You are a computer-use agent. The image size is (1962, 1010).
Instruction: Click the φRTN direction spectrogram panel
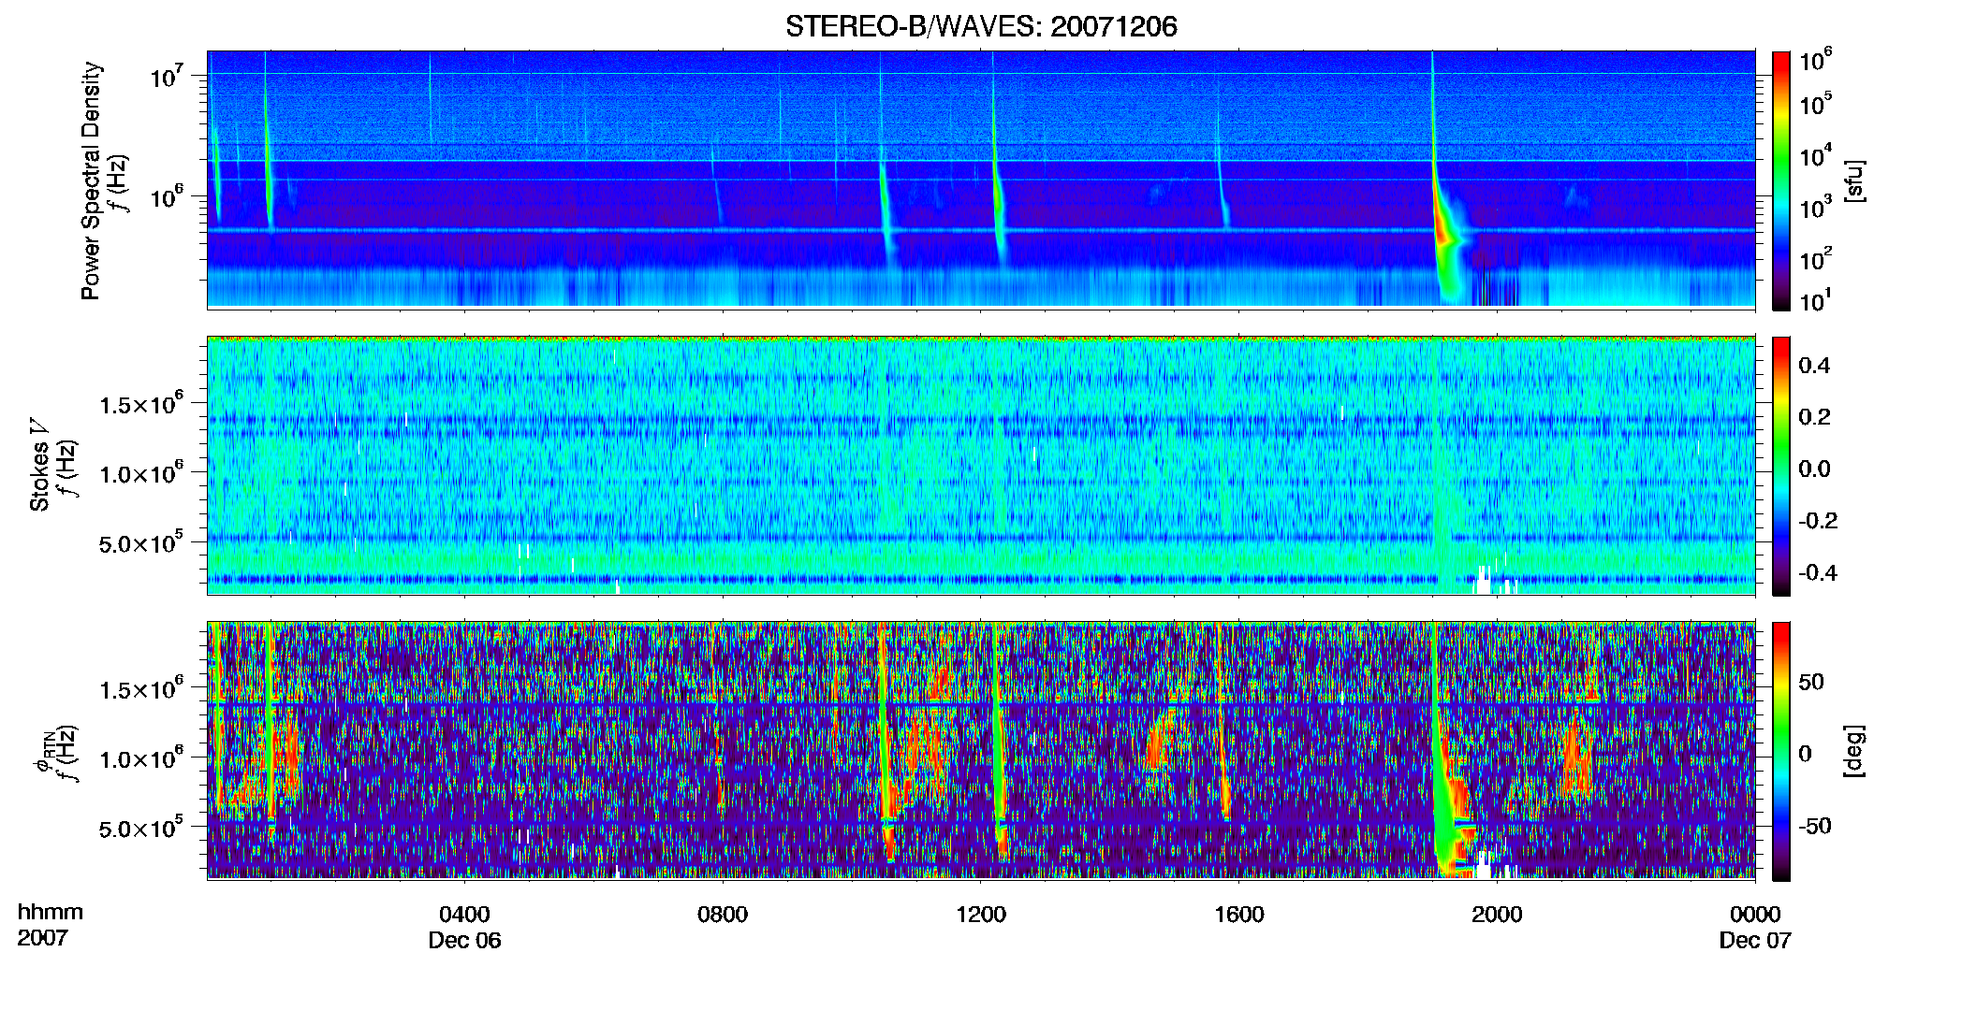(x=981, y=750)
